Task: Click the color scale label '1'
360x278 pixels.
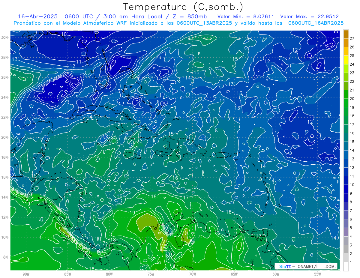Action: (x=351, y=262)
